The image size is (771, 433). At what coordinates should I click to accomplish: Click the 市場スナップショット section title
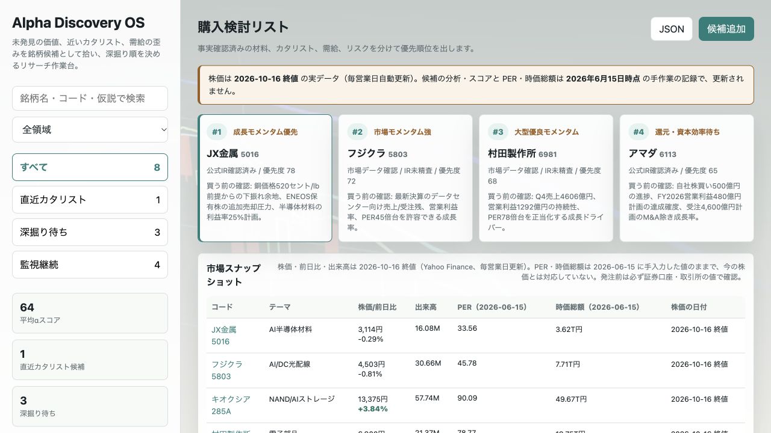pyautogui.click(x=234, y=275)
